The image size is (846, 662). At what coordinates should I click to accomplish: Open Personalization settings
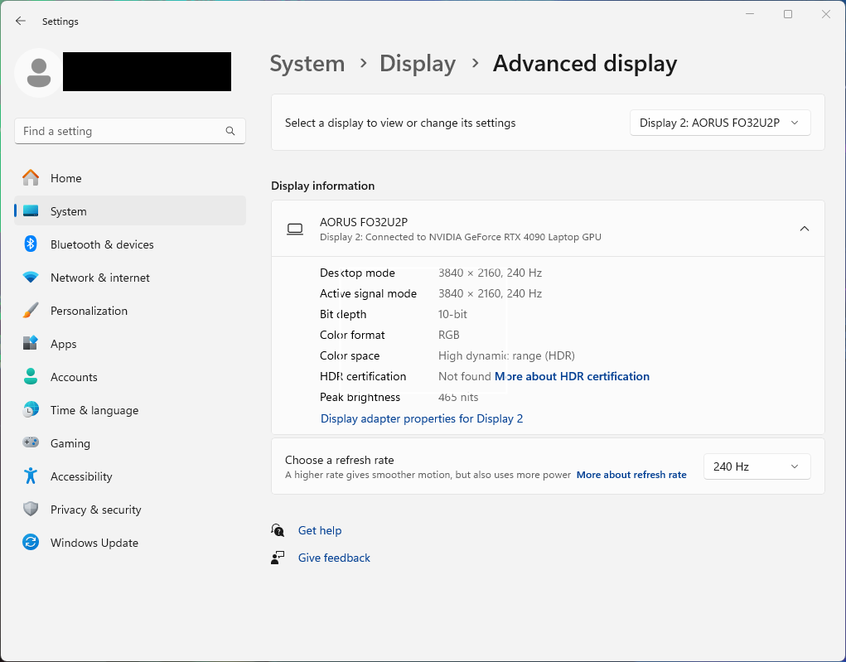(130, 311)
